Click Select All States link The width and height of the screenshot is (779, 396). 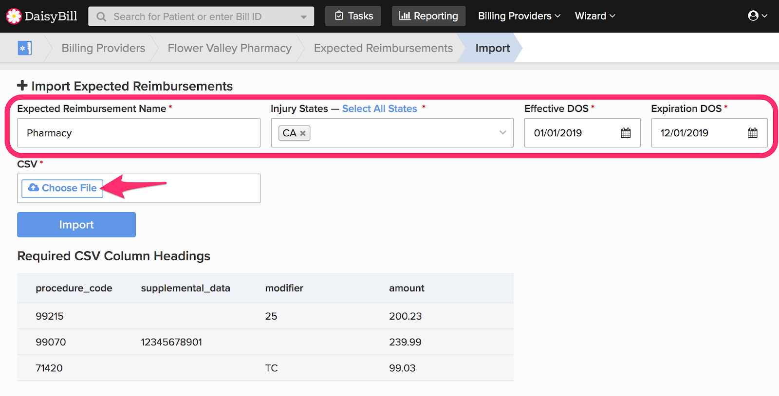pos(379,108)
